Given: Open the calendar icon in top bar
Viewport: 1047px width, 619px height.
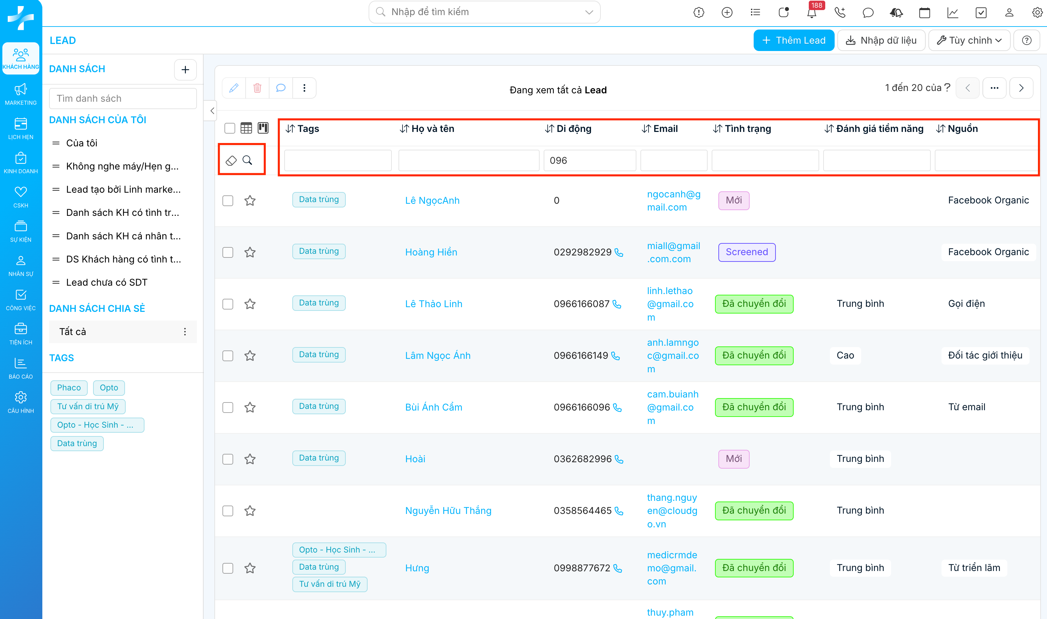Looking at the screenshot, I should (x=924, y=13).
